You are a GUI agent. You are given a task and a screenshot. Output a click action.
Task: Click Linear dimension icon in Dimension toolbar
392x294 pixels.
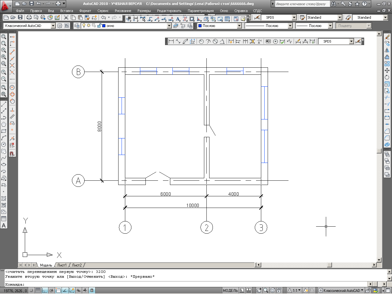(171, 41)
